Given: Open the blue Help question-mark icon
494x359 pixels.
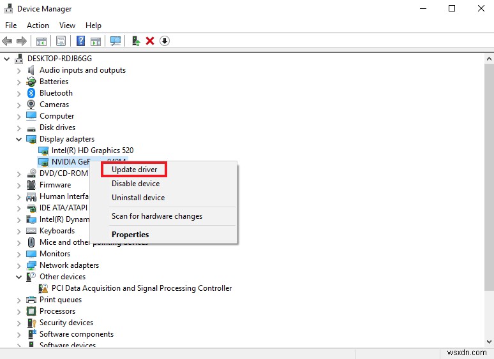Looking at the screenshot, I should click(x=80, y=41).
